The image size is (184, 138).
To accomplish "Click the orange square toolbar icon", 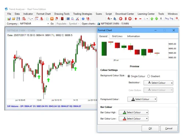I will (52, 19).
